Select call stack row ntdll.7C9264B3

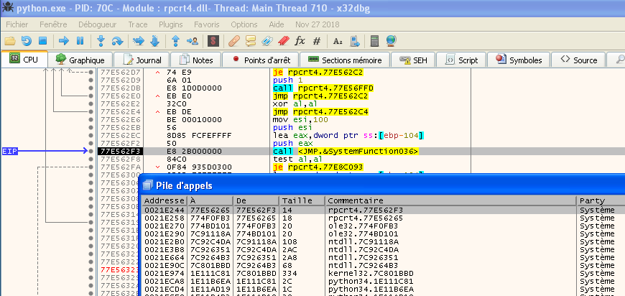(x=383, y=265)
